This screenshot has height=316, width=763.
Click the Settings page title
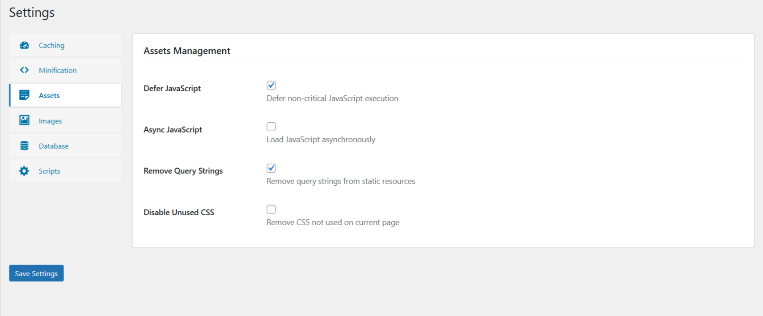tap(31, 13)
